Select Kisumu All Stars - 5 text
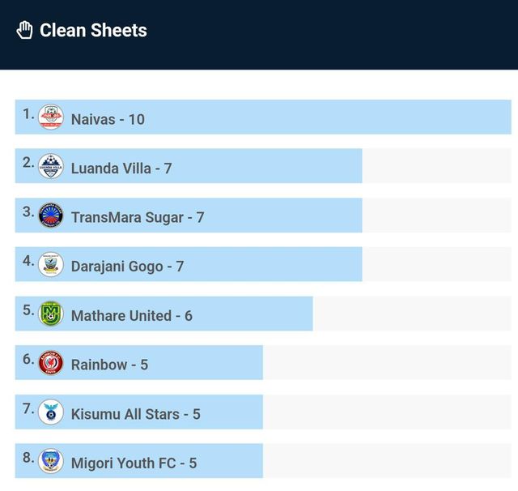Screen dimensions: 518x491 135,414
